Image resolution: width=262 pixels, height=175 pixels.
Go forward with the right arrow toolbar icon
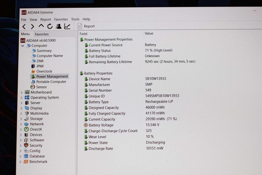click(32, 26)
